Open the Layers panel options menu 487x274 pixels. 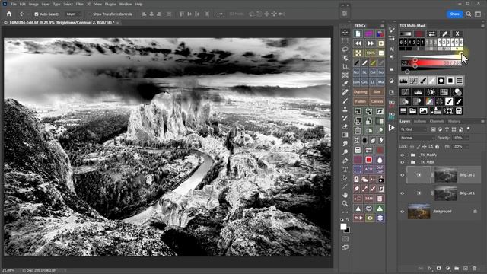[x=482, y=121]
